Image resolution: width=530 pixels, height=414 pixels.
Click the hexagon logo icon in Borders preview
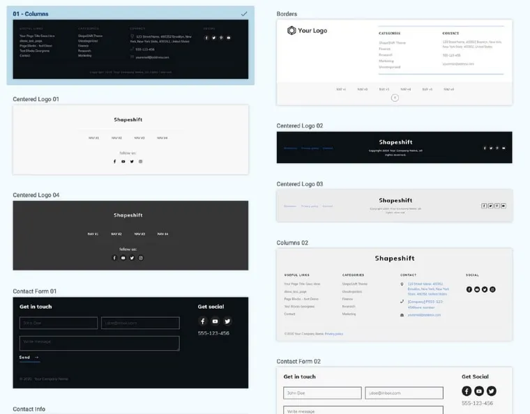click(291, 31)
